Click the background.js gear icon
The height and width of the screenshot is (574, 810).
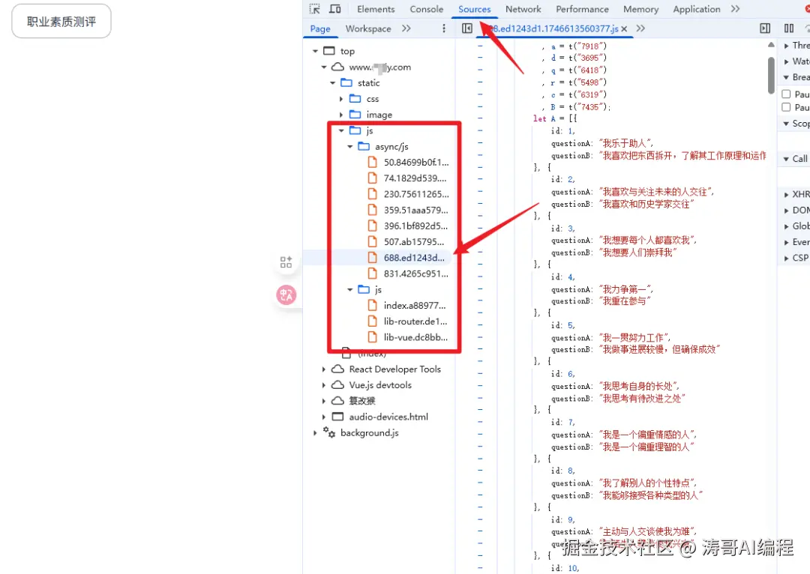click(329, 432)
